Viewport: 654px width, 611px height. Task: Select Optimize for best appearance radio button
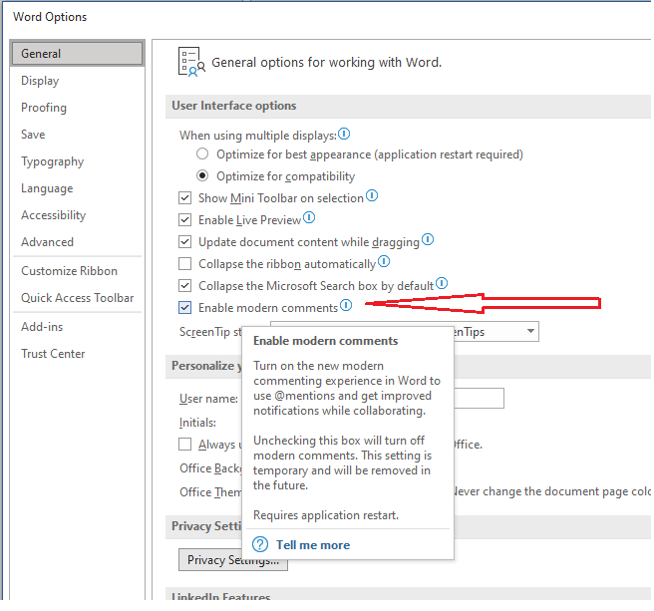tap(202, 153)
